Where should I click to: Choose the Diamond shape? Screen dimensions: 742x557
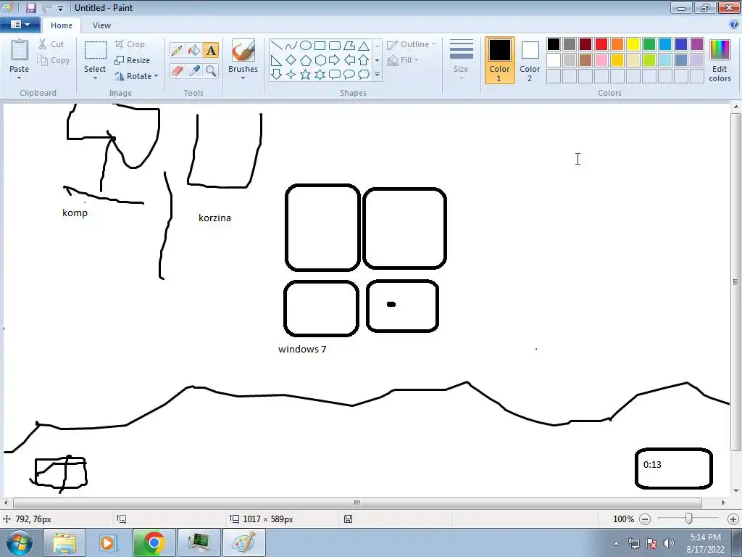click(291, 60)
